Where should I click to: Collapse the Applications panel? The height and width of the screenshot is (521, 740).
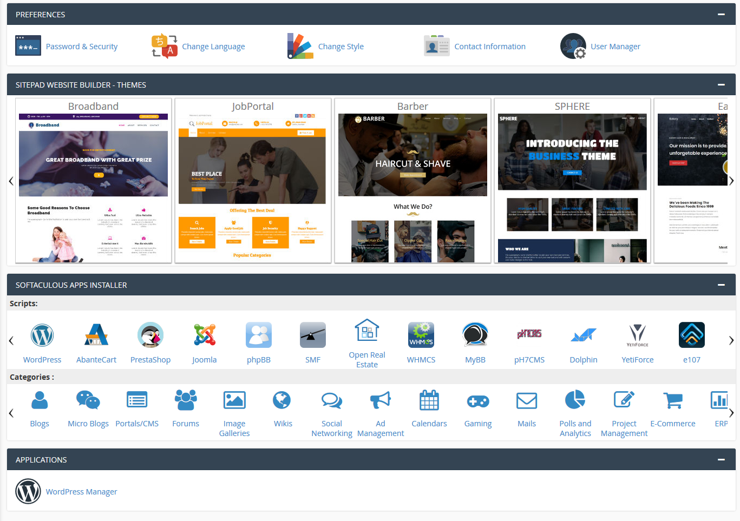(721, 460)
